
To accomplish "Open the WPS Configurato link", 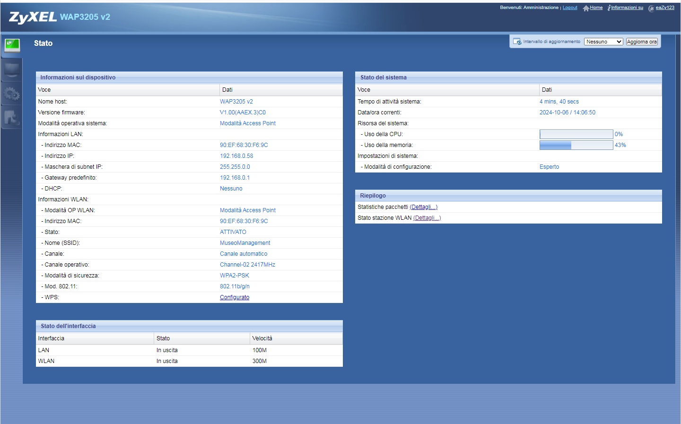I will 235,297.
